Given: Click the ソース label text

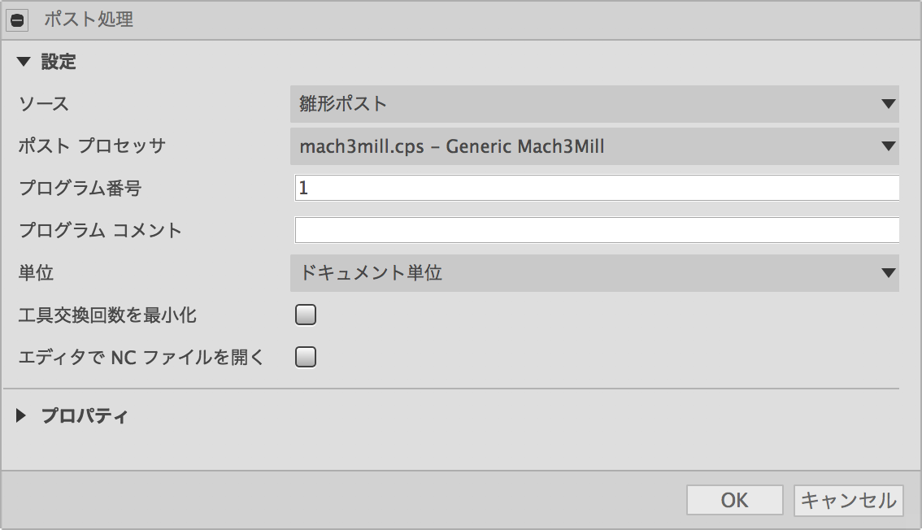Looking at the screenshot, I should (44, 104).
